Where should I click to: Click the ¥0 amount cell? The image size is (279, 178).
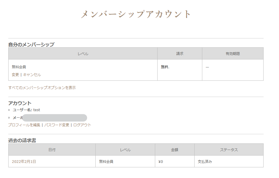[161, 162]
